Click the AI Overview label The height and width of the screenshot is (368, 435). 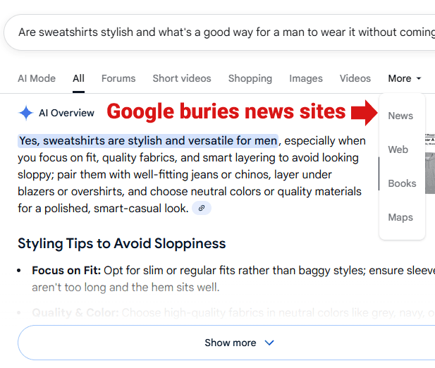tap(66, 113)
